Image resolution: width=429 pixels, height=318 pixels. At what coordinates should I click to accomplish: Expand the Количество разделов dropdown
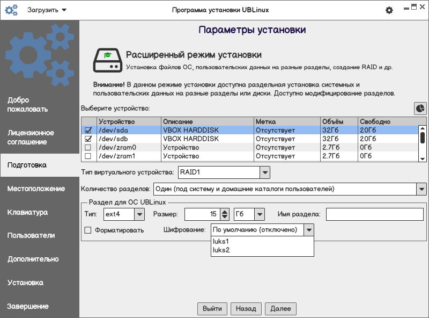click(x=421, y=189)
